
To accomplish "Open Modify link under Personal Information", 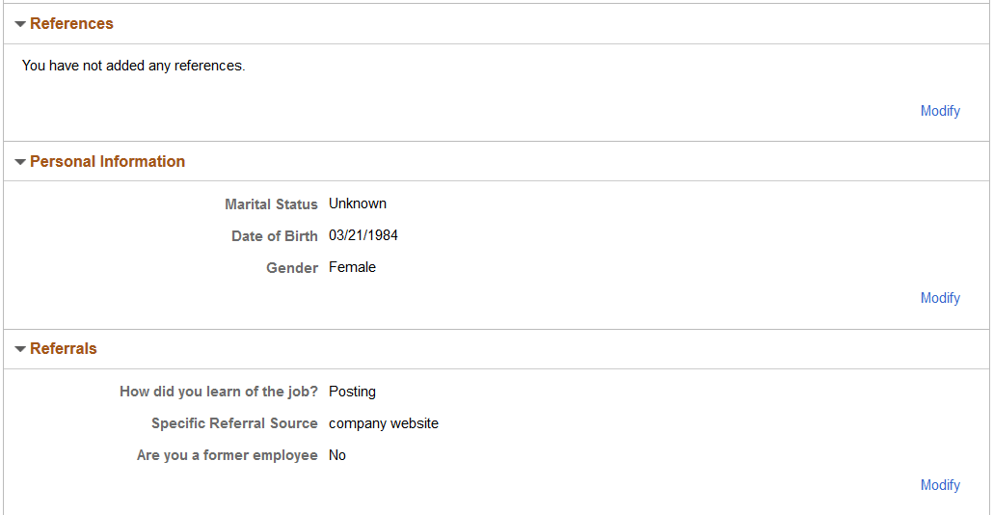I will click(x=940, y=298).
